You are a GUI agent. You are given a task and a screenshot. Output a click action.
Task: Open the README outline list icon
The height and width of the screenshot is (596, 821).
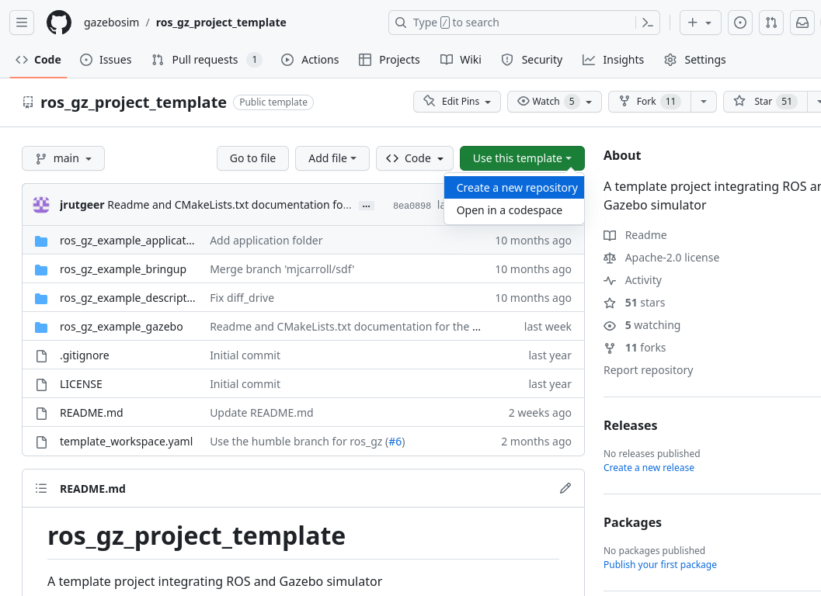(x=41, y=488)
